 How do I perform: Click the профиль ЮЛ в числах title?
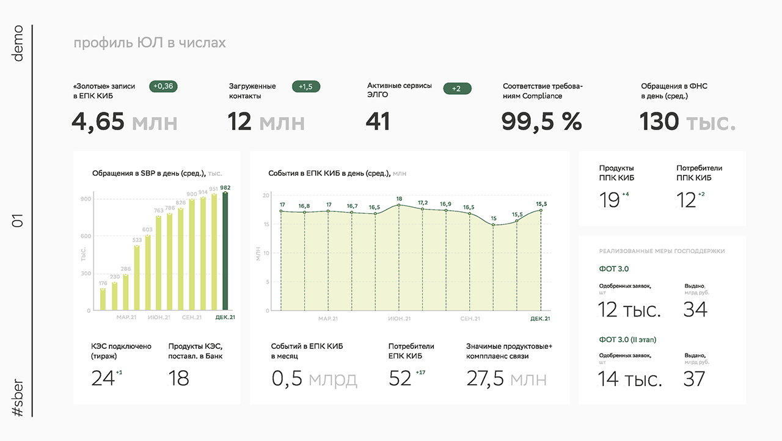(150, 43)
